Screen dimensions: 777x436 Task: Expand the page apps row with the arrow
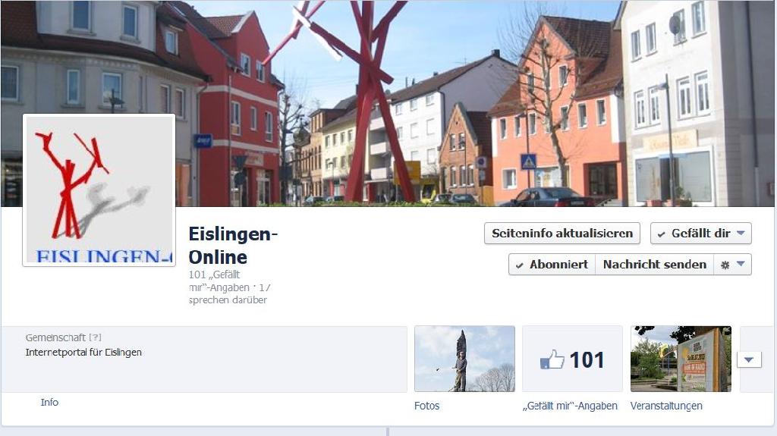point(749,359)
